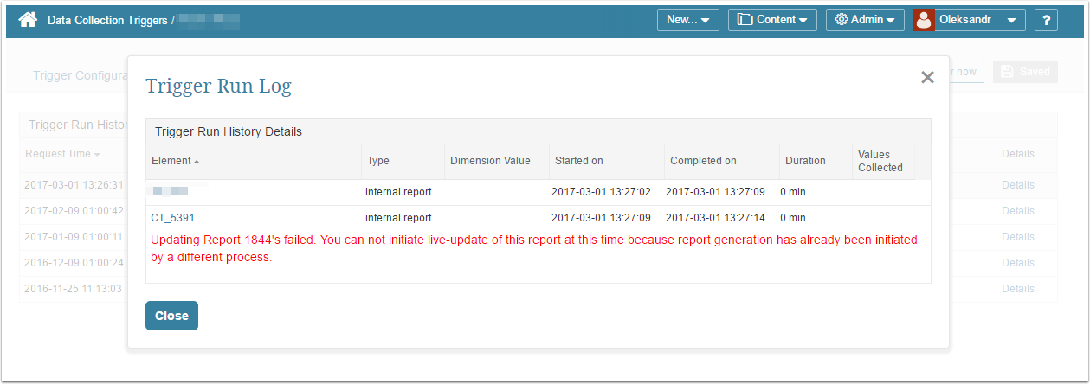This screenshot has width=1090, height=384.
Task: Click the Saved disk icon button
Action: [x=1025, y=72]
